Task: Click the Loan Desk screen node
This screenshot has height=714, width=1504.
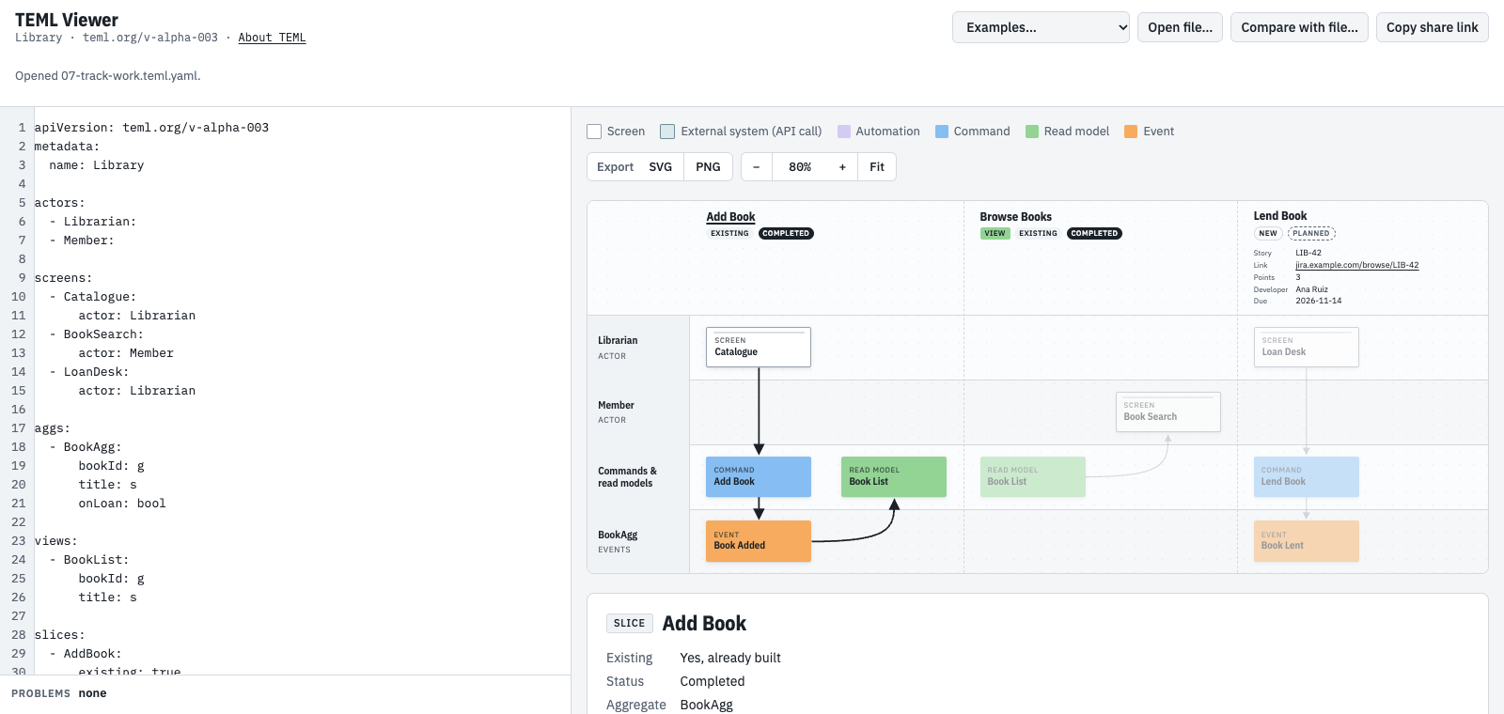Action: coord(1307,348)
